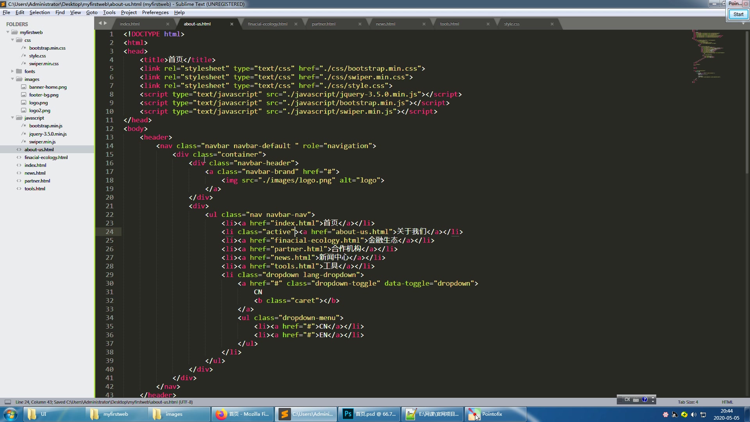This screenshot has width=750, height=422.
Task: Collapse the myfirstweb folder
Action: click(8, 32)
